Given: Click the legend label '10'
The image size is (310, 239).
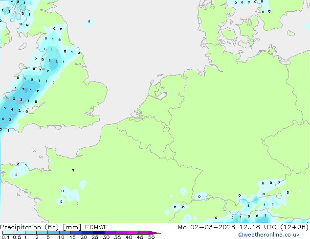Looking at the screenshot, I should pyautogui.click(x=61, y=237).
